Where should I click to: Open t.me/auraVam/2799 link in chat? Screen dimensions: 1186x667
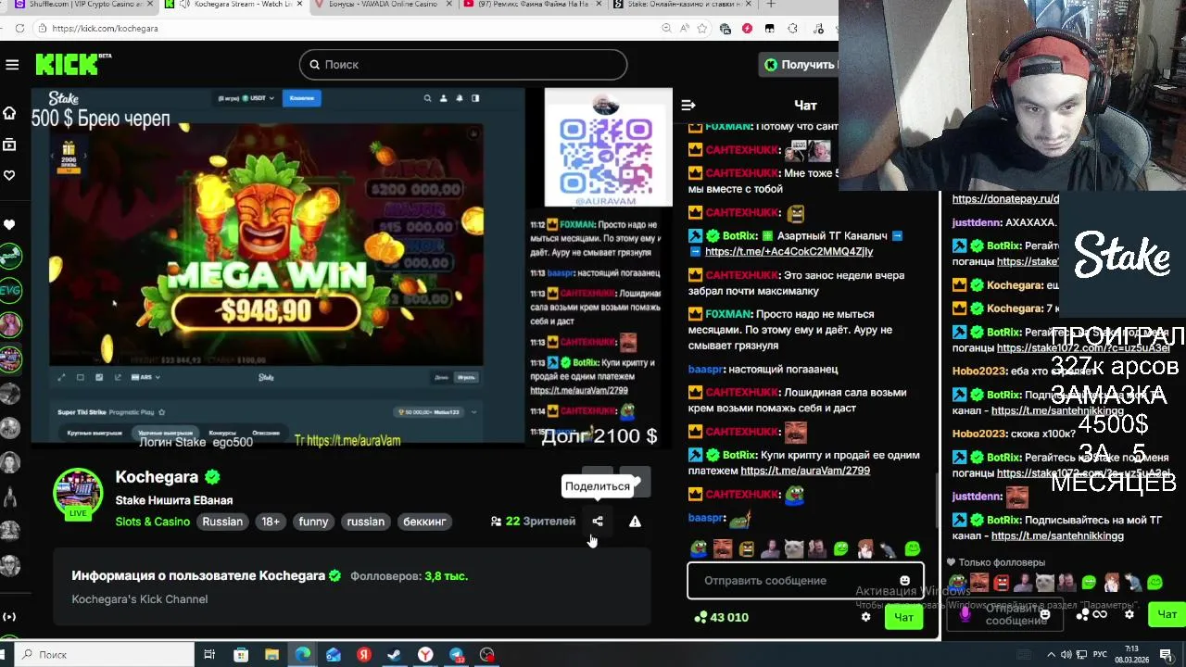pyautogui.click(x=805, y=471)
